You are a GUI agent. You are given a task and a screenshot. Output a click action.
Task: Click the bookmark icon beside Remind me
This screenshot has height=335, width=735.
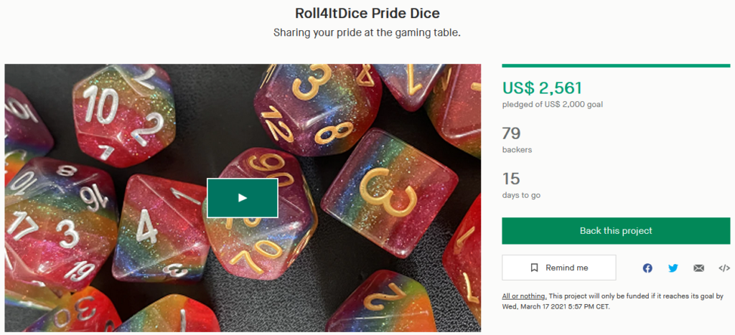click(x=534, y=268)
